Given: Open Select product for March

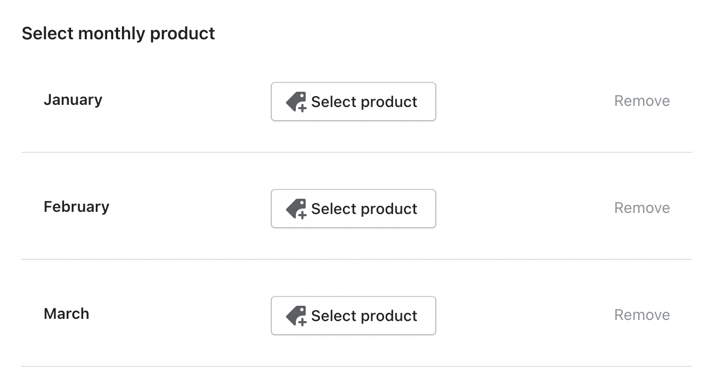Looking at the screenshot, I should (353, 316).
